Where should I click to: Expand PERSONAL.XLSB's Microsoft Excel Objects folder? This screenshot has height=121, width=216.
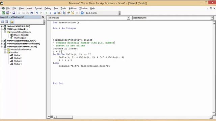click(5, 49)
